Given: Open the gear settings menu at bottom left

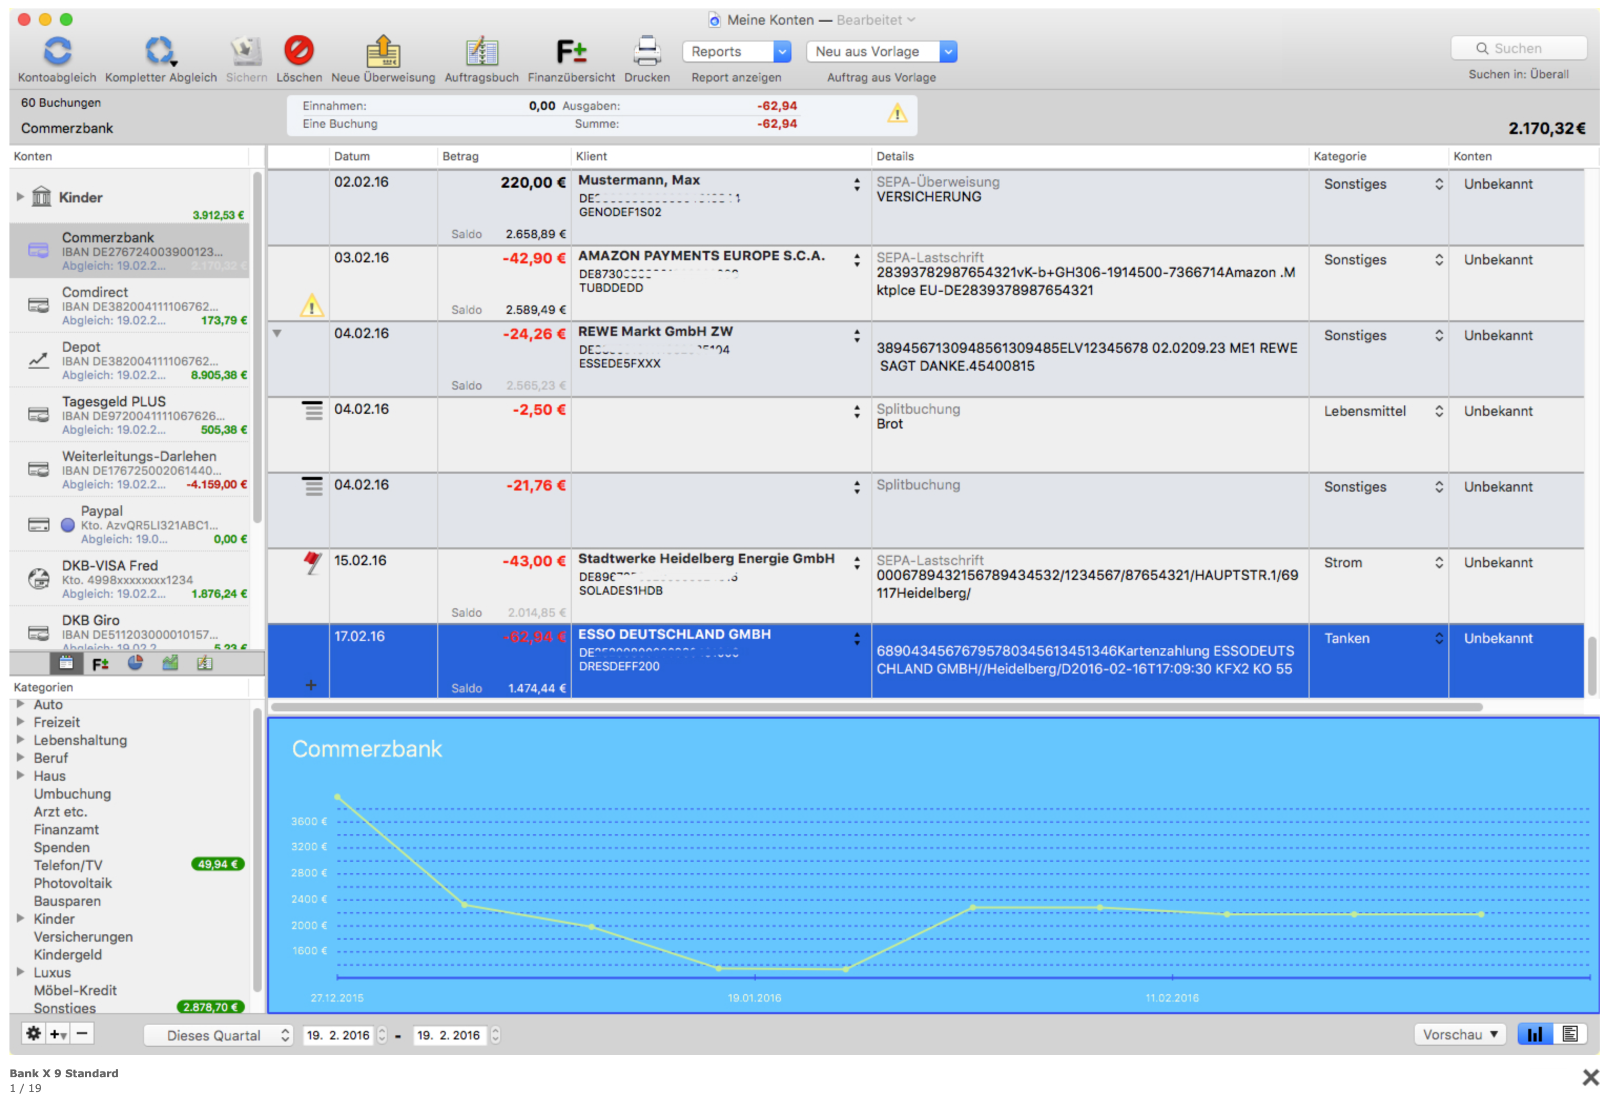Looking at the screenshot, I should 33,1034.
